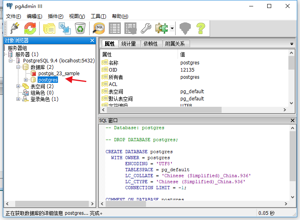Screen dimensions: 300x220
Task: Click the 值 column header
Action: click(x=233, y=54)
